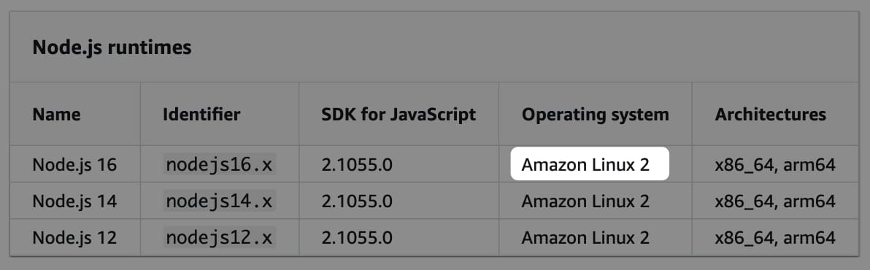Click the Architectures column header
Viewport: 870px width, 270px height.
pyautogui.click(x=770, y=115)
